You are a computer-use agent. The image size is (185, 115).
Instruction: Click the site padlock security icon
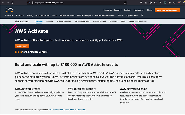coord(32,3)
